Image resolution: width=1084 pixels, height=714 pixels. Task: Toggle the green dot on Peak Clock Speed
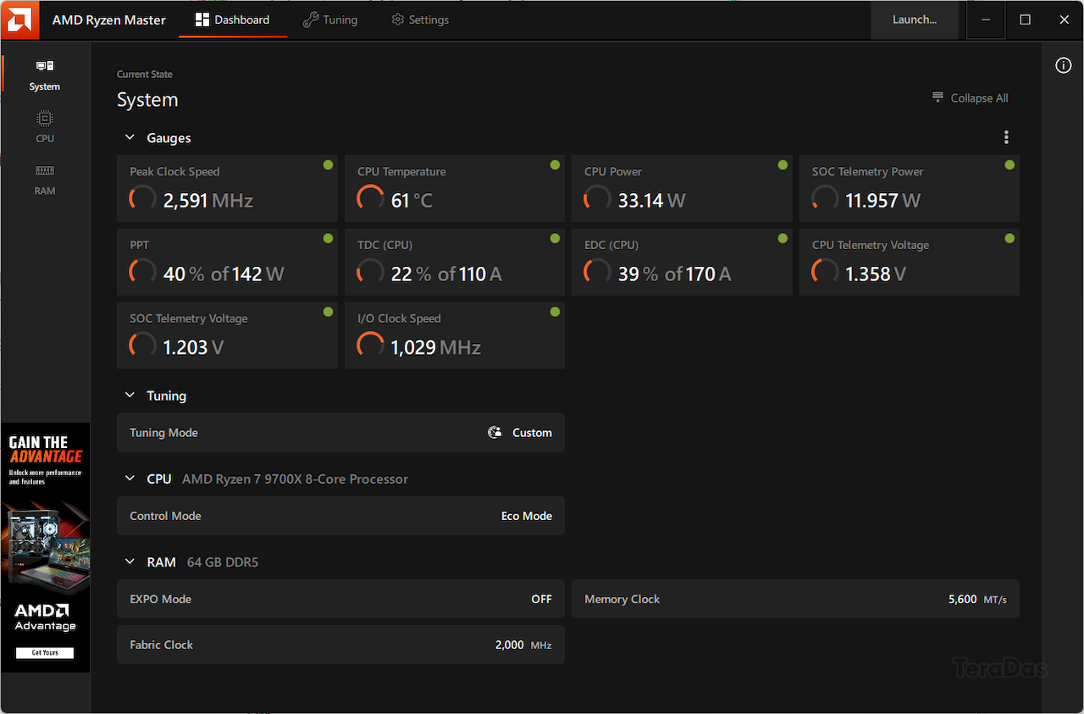[x=328, y=165]
